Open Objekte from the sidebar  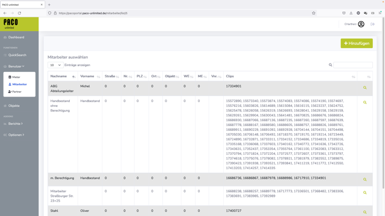(14, 106)
